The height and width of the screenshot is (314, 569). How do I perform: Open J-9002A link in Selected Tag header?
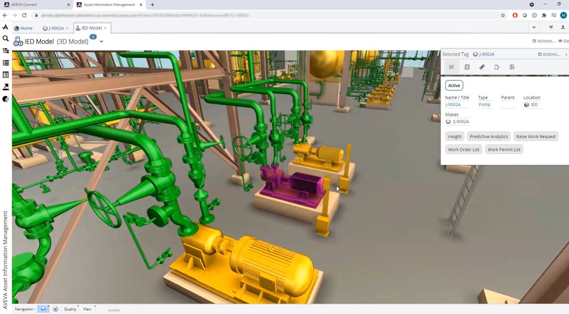coord(487,54)
